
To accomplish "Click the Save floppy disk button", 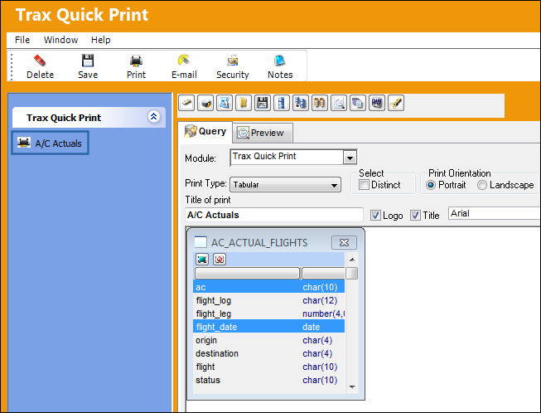I will [88, 66].
